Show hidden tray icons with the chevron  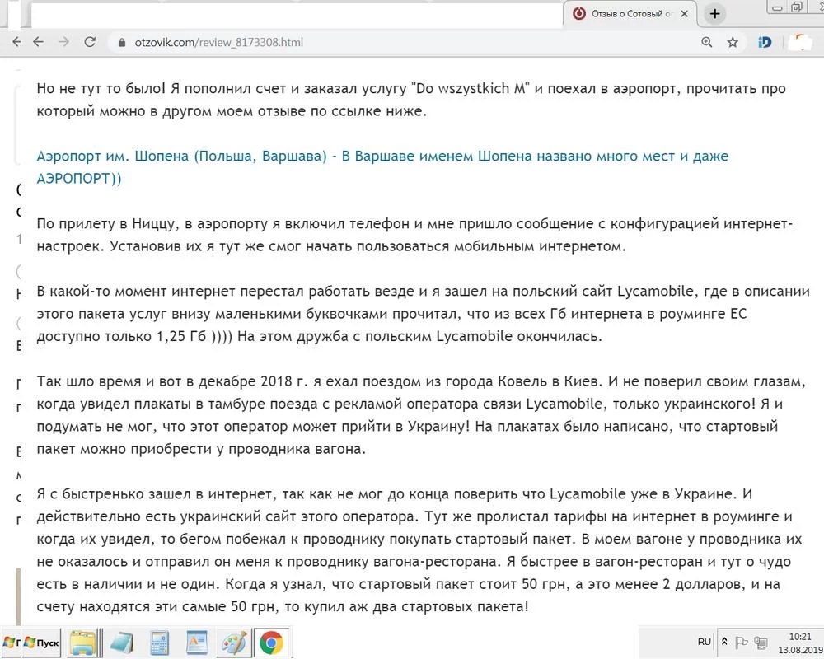[x=724, y=642]
